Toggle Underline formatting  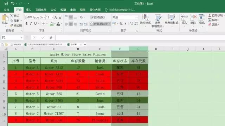coord(35,24)
